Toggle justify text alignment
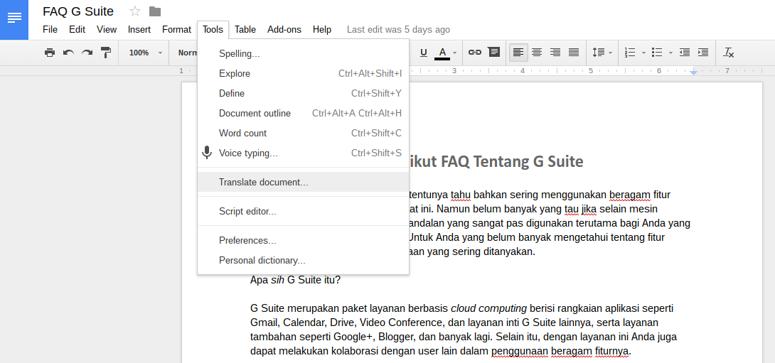The image size is (775, 363). pyautogui.click(x=574, y=53)
